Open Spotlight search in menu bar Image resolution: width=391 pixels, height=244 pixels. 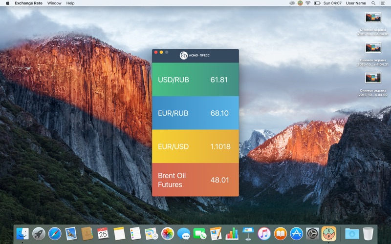[x=373, y=3]
